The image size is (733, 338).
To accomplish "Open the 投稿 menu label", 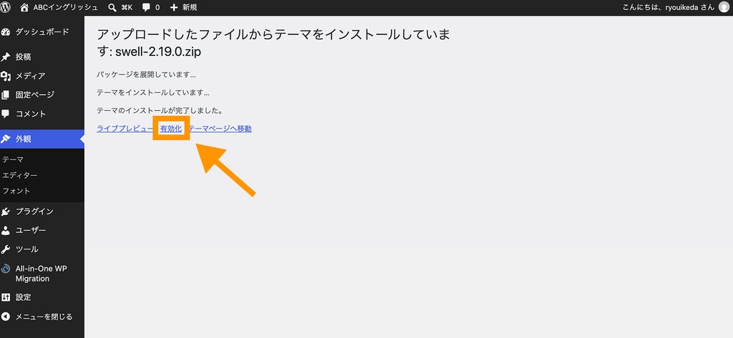I will pos(24,57).
